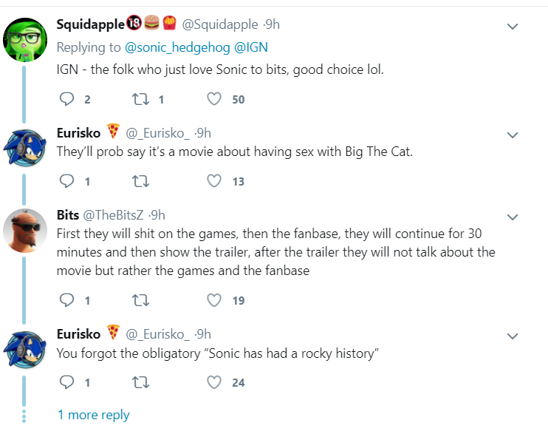Image resolution: width=548 pixels, height=434 pixels.
Task: Retweet the rocky history tweet
Action: (x=140, y=382)
